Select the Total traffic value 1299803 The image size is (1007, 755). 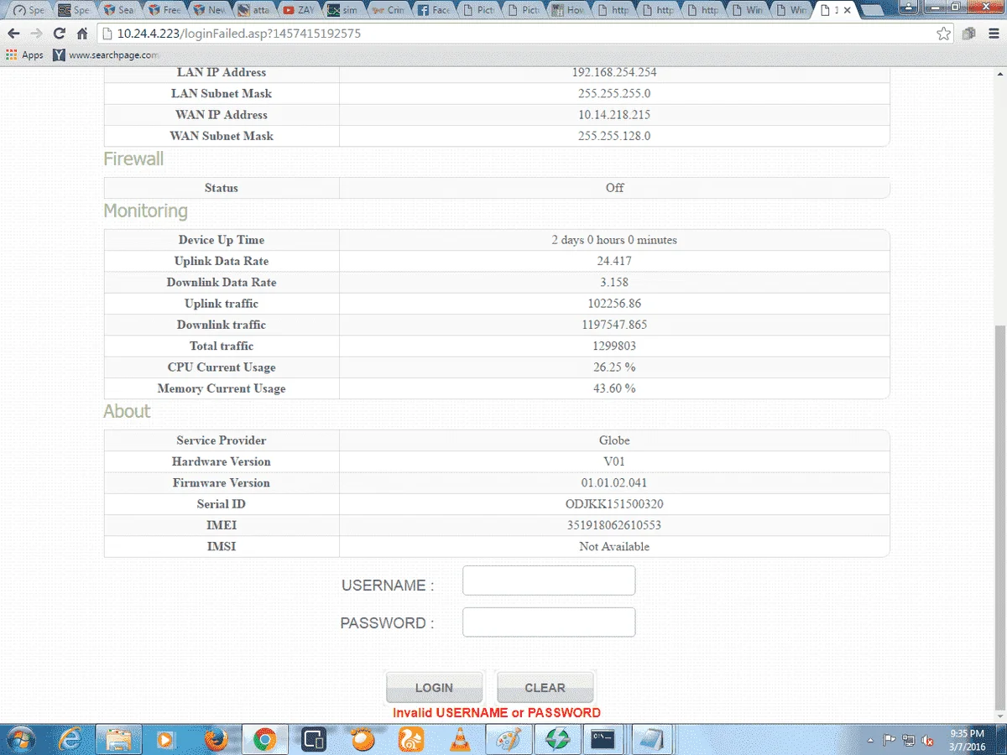[614, 346]
